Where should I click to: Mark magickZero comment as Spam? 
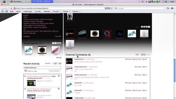coord(145,59)
